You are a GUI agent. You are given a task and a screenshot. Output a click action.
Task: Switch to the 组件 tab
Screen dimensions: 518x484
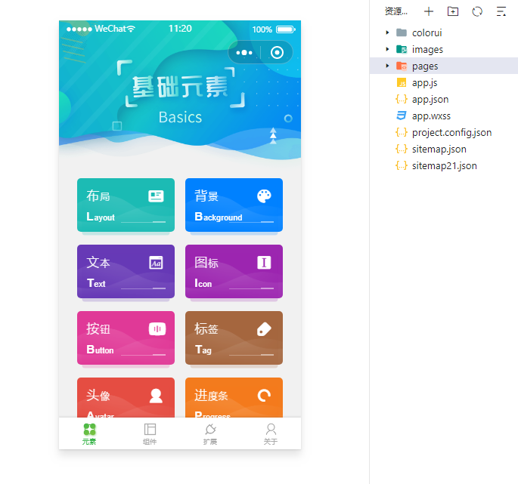click(150, 434)
